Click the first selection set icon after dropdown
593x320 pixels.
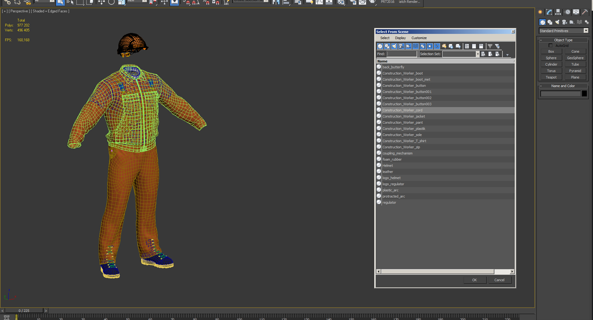[x=483, y=54]
